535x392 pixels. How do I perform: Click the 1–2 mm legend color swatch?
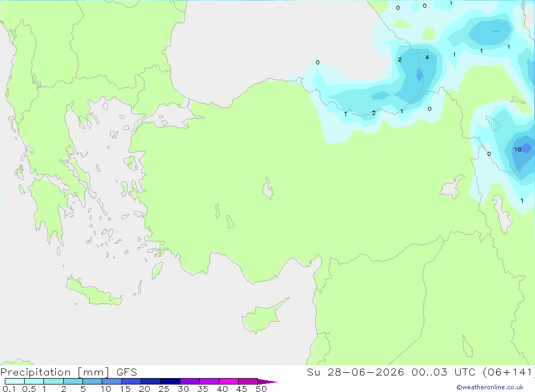(x=53, y=381)
